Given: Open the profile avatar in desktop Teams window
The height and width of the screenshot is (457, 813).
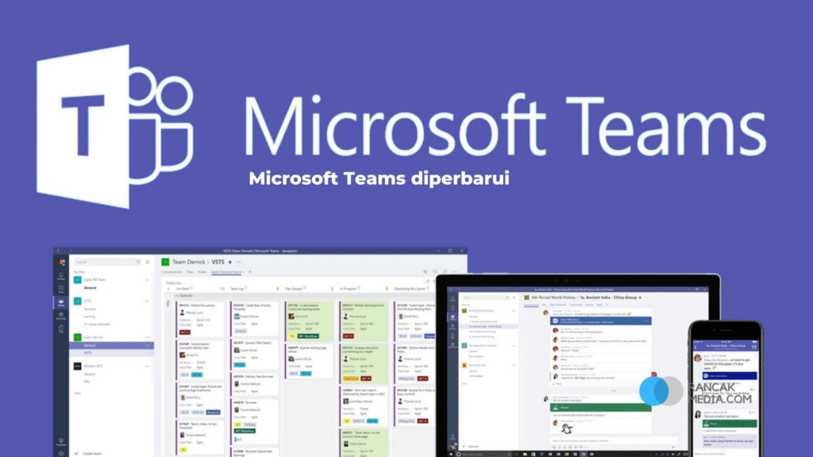Looking at the screenshot, I should point(61,262).
